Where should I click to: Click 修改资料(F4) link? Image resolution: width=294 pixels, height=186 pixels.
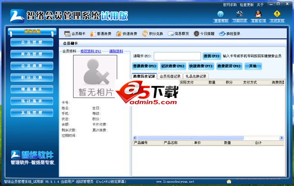91,51
